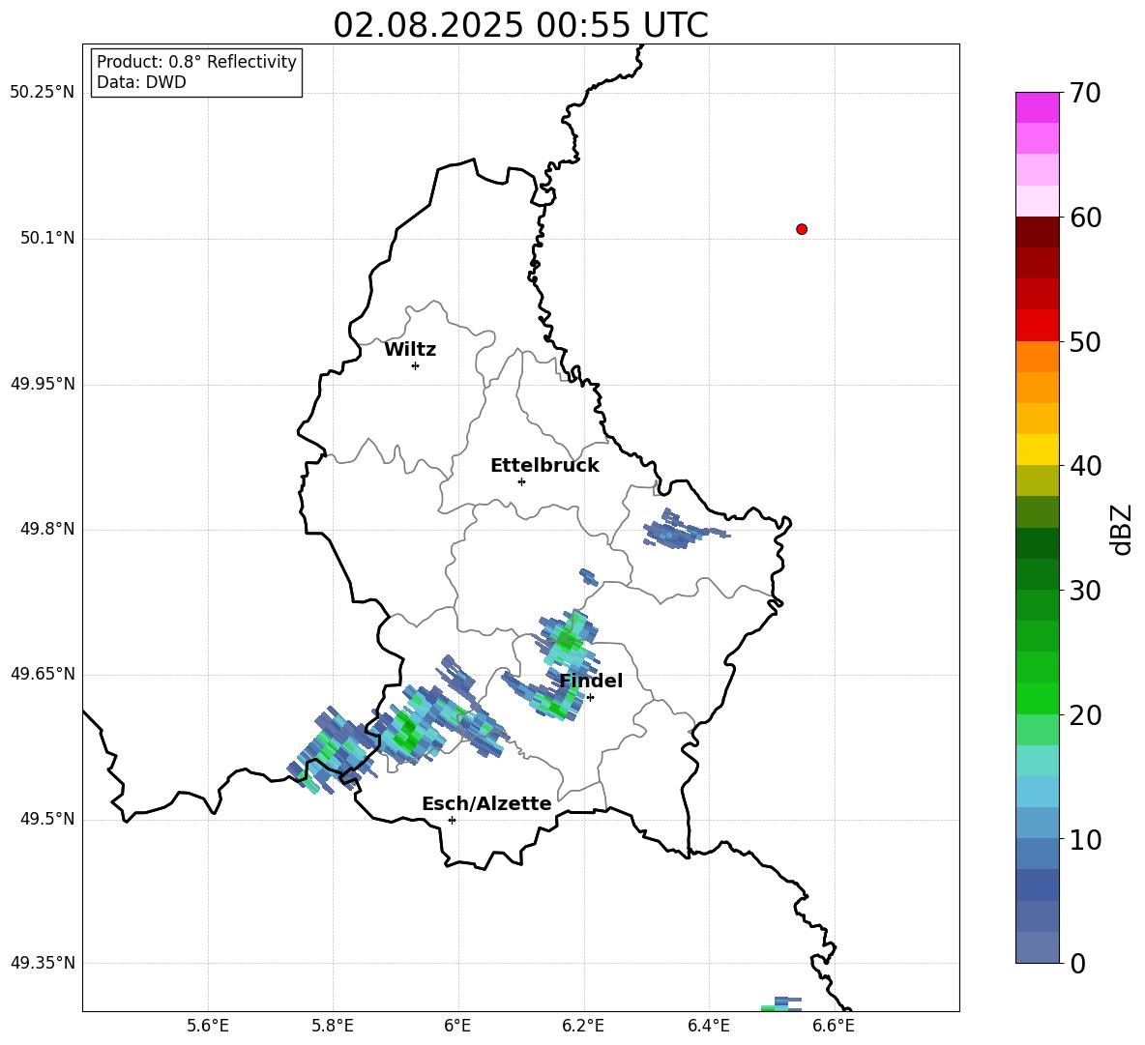This screenshot has width=1145, height=1045.
Task: Click the Esch/Alzette city label
Action: click(486, 803)
